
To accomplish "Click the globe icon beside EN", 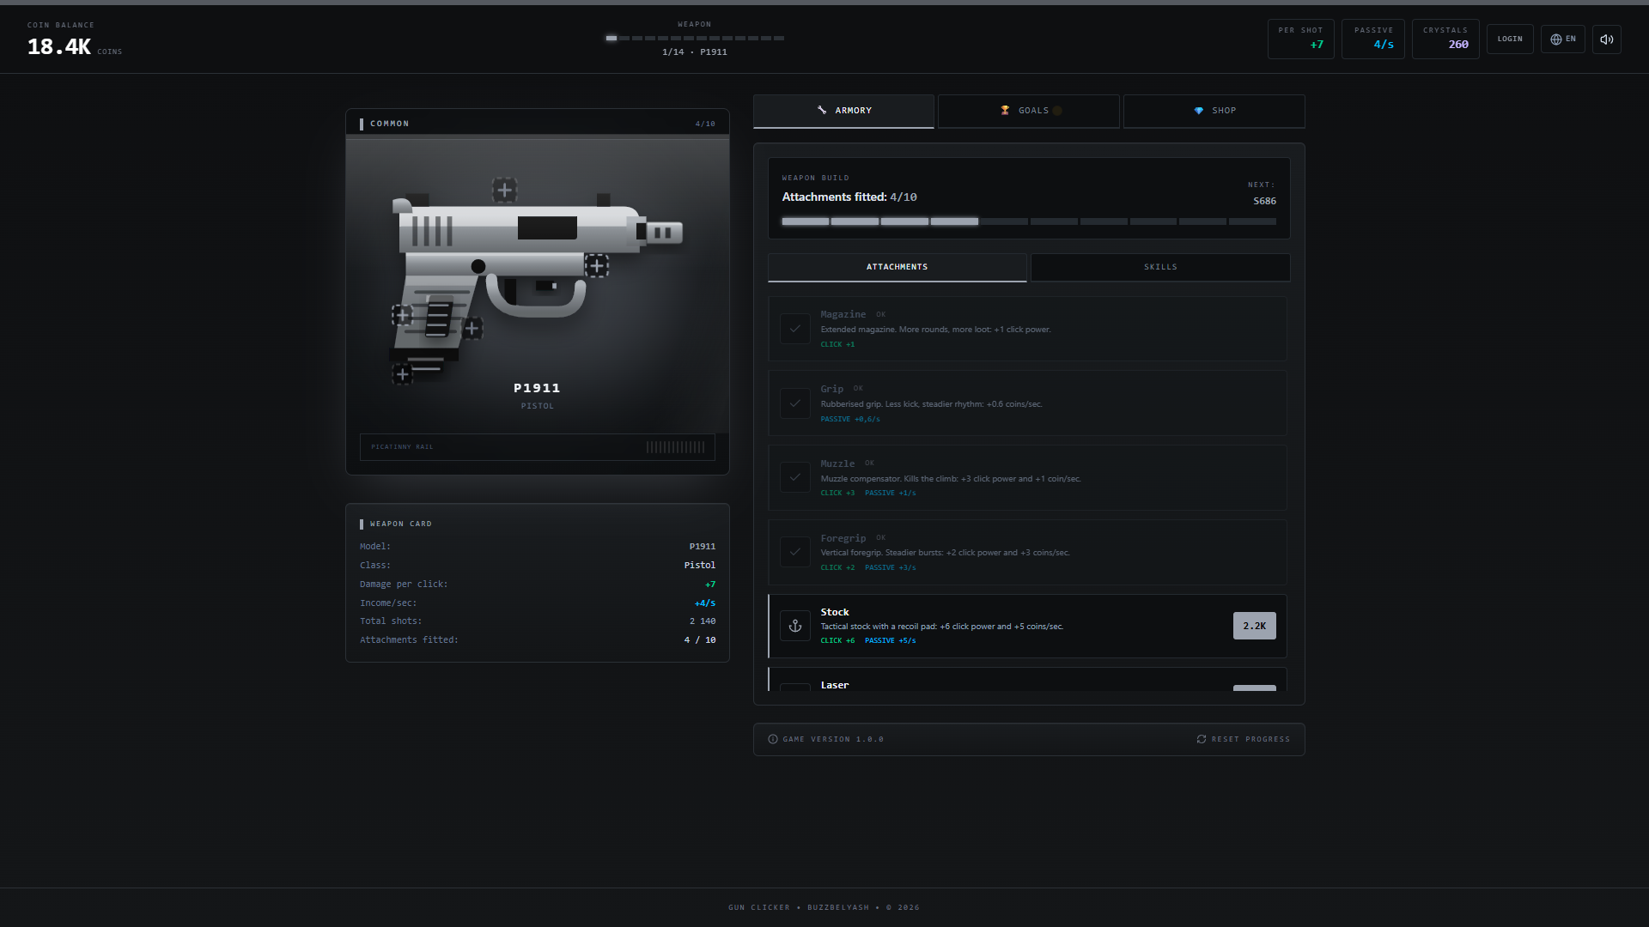I will (x=1555, y=39).
